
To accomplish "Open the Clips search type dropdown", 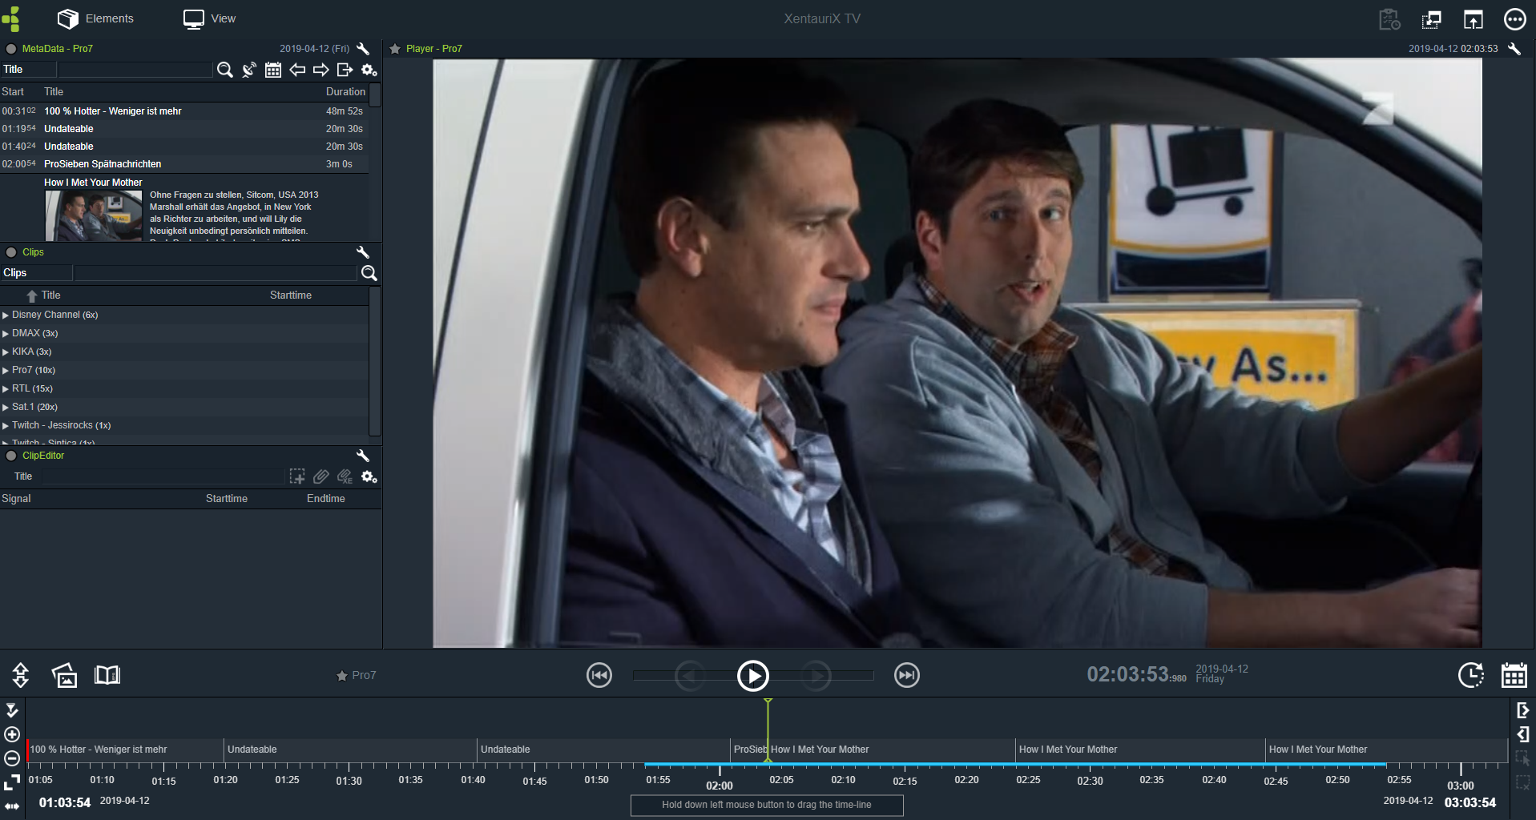I will [x=37, y=273].
